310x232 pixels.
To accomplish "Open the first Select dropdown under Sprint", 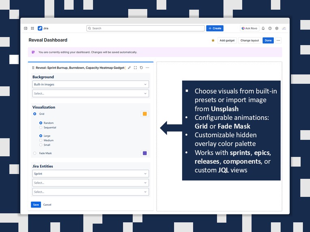I will tap(90, 183).
